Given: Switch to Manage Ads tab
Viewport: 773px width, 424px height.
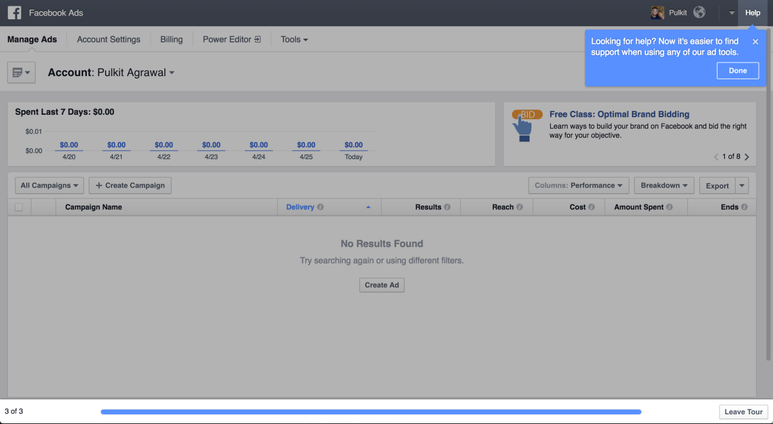Looking at the screenshot, I should click(x=32, y=39).
